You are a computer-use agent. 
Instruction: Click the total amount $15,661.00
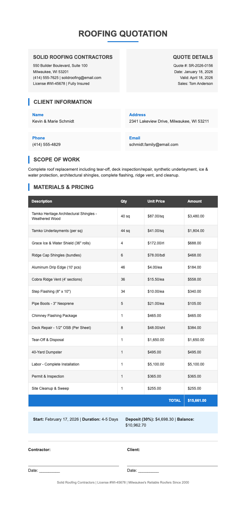tap(197, 401)
